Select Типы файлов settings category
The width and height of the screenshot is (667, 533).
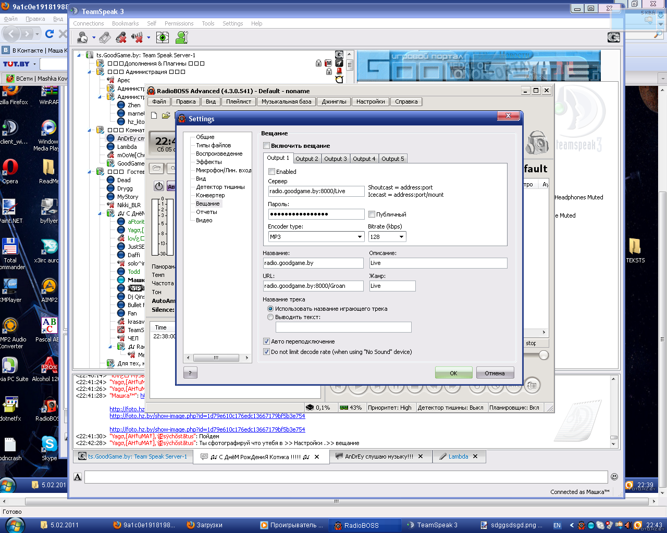tap(214, 145)
